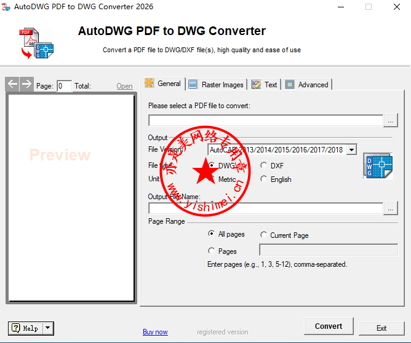Click the Open link above preview

pos(124,86)
